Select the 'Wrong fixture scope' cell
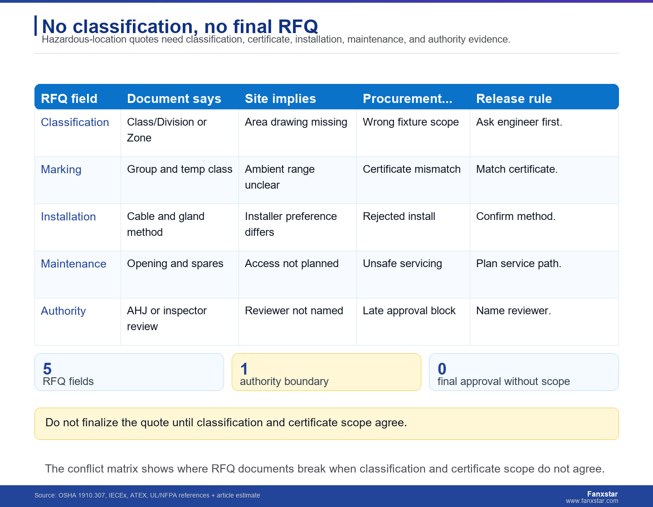Screen dimensions: 653x507 pyautogui.click(x=413, y=133)
